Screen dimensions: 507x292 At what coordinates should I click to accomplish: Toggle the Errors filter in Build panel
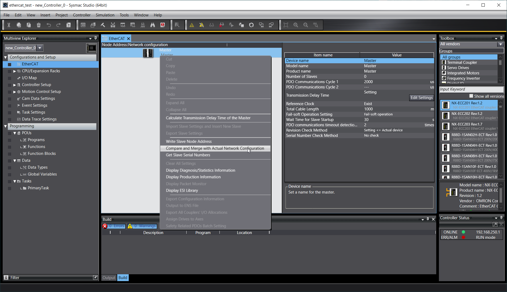(114, 226)
